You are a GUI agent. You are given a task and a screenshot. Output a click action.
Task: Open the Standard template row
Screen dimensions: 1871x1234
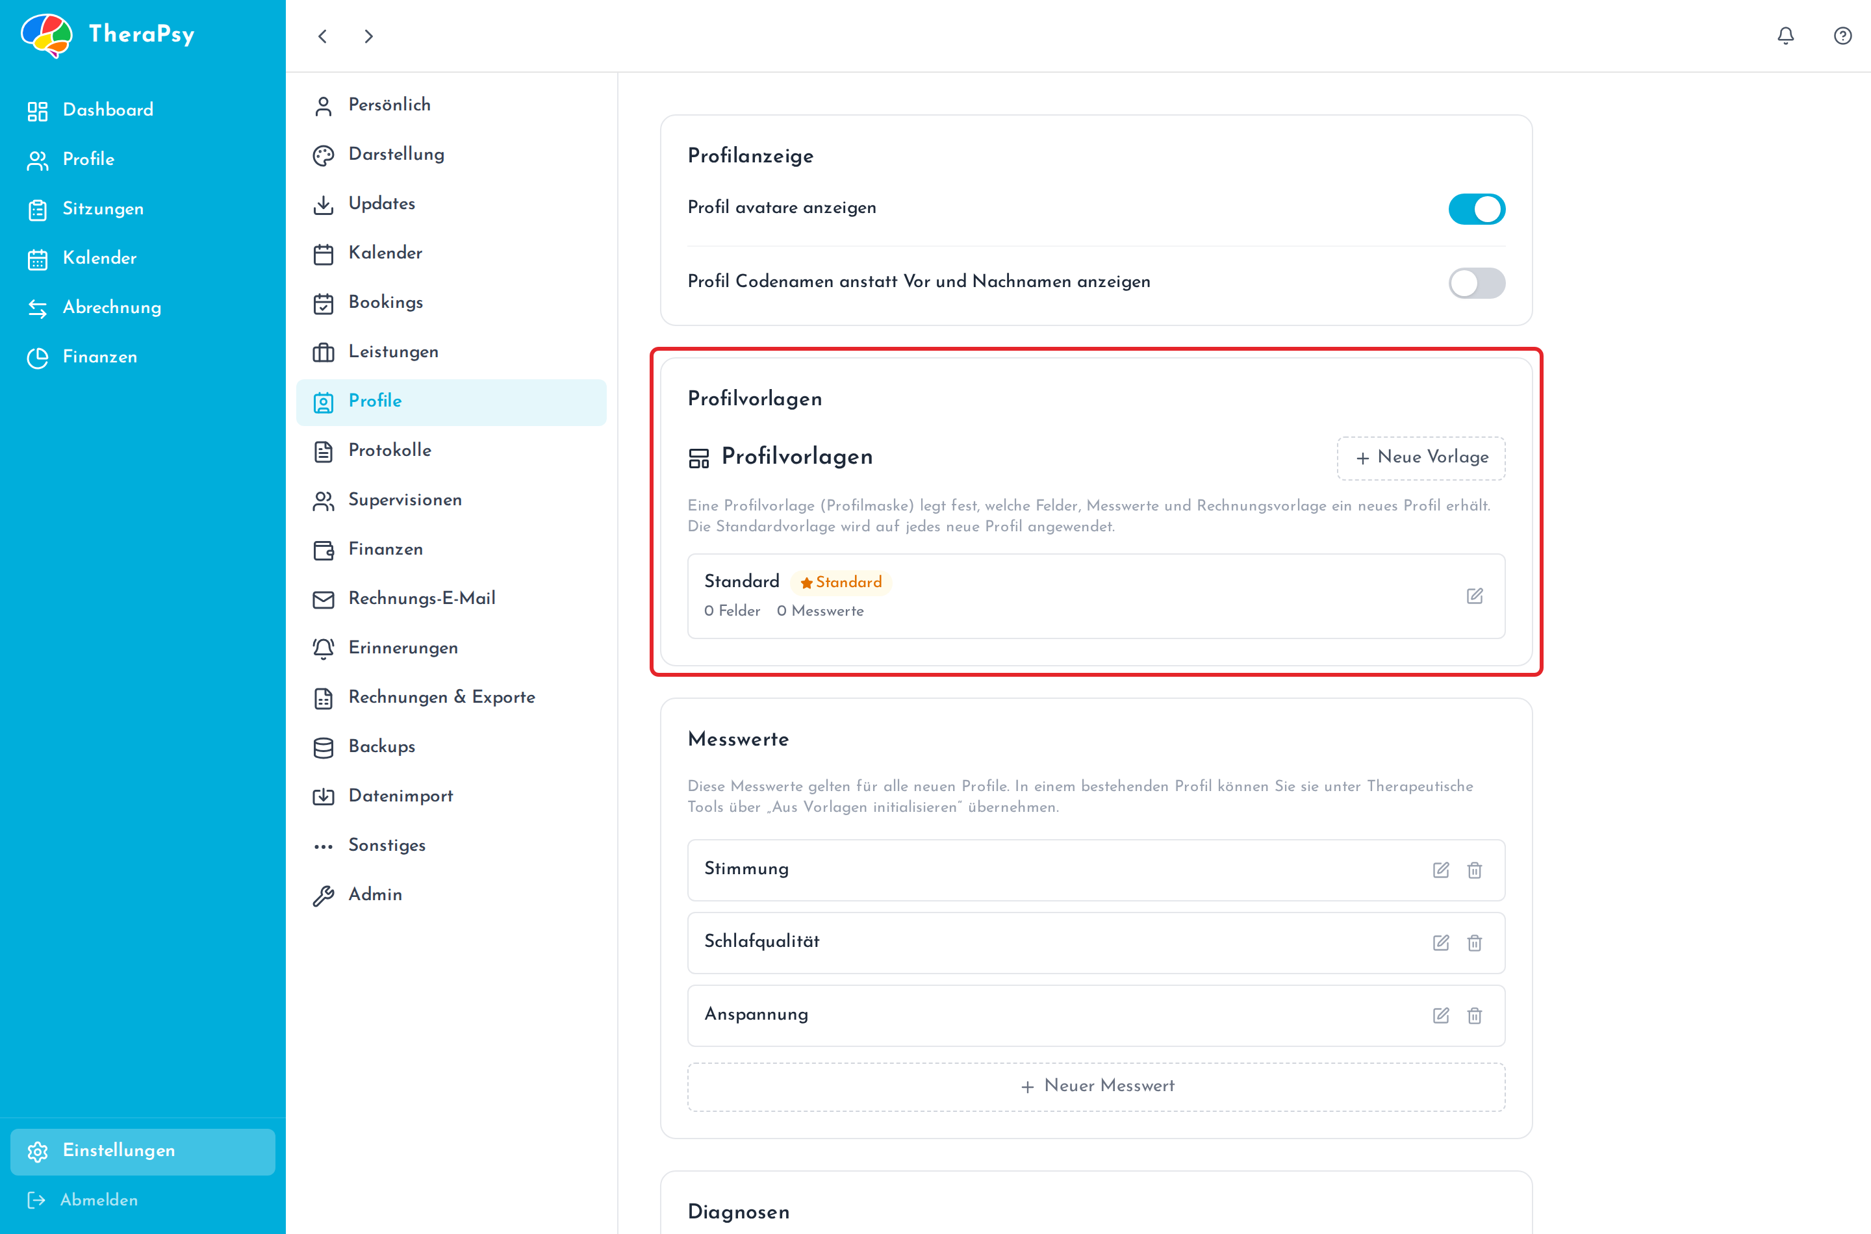click(1096, 596)
